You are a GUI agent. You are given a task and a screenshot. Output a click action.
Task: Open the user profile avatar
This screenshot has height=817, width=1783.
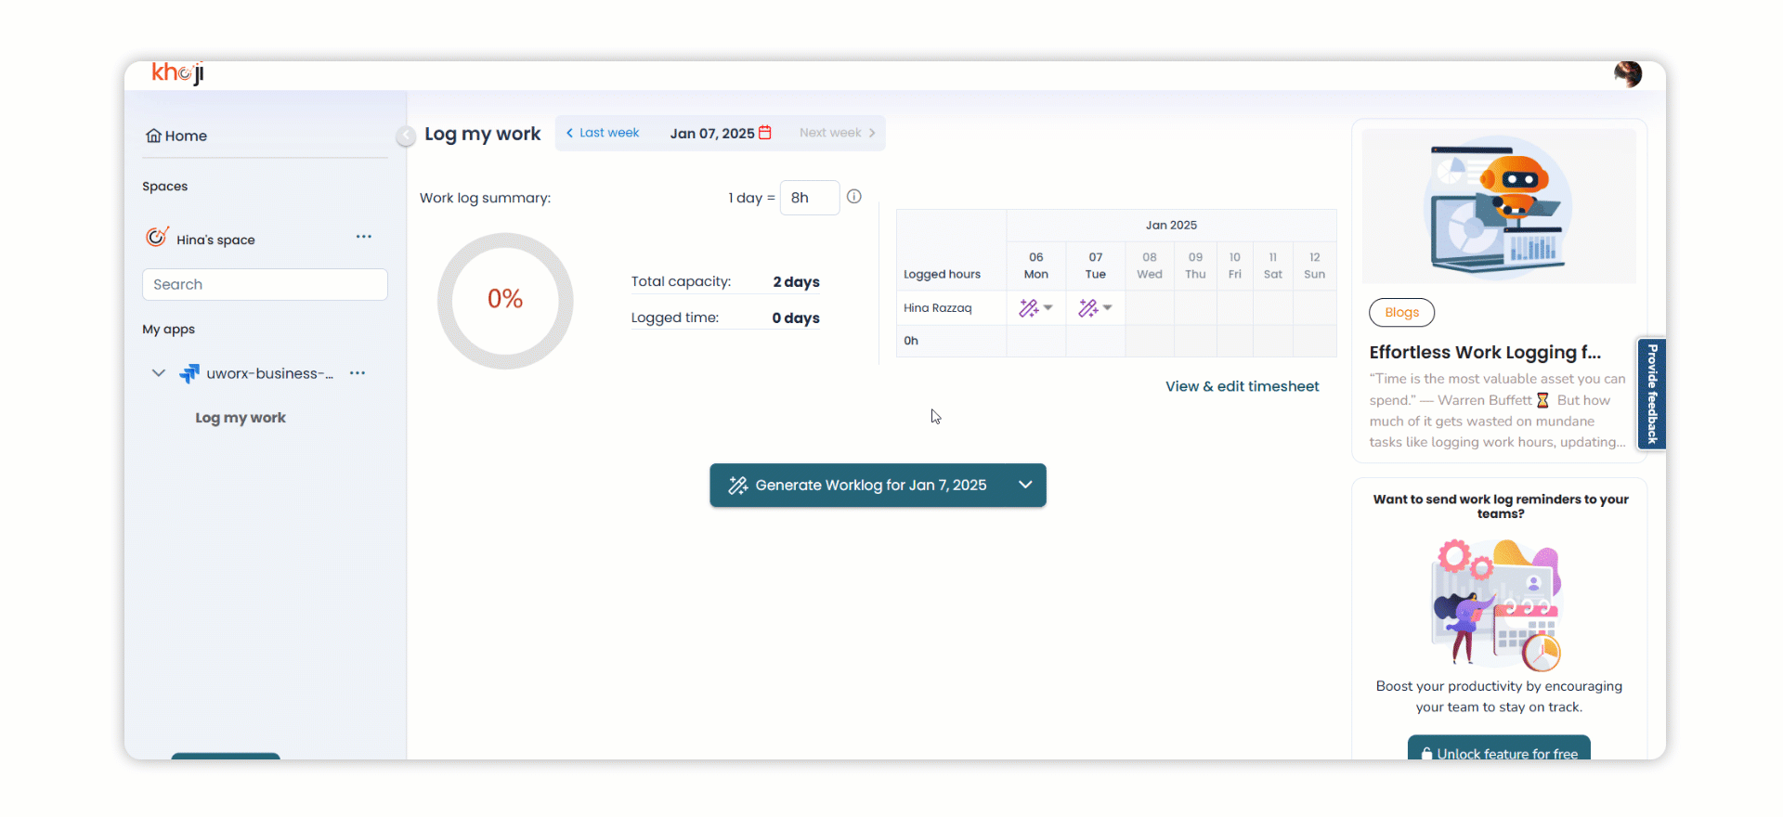(x=1627, y=74)
